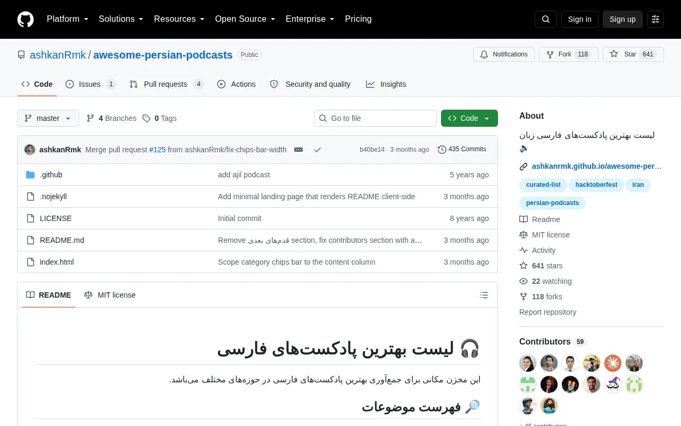
Task: Click the ashkanRmk author avatar in commit bar
Action: [30, 150]
